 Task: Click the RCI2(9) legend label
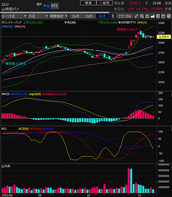[x=23, y=129]
